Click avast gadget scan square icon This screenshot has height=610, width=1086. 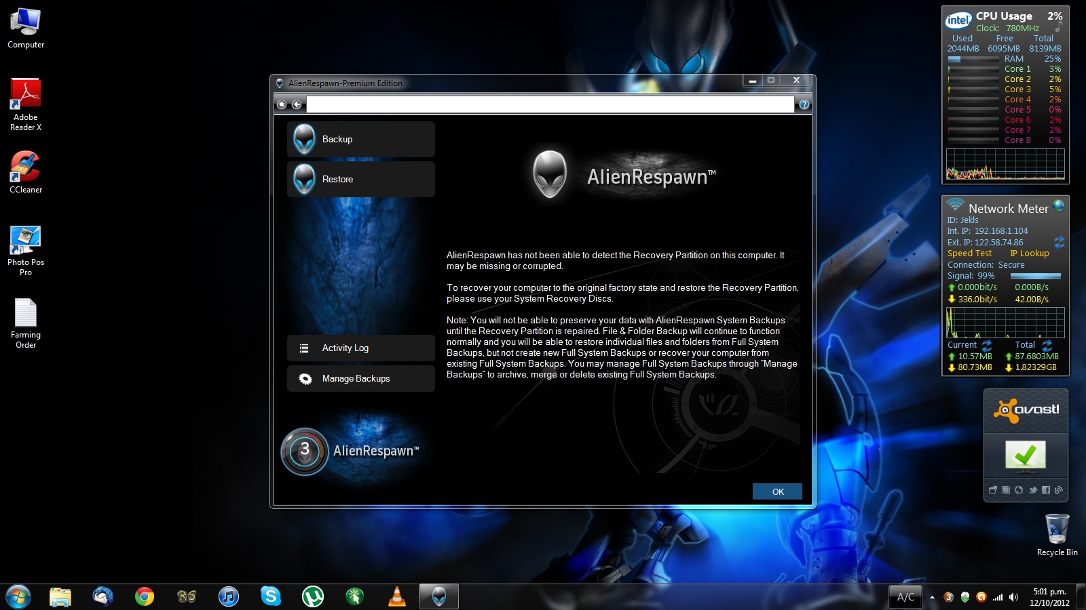(x=1006, y=490)
